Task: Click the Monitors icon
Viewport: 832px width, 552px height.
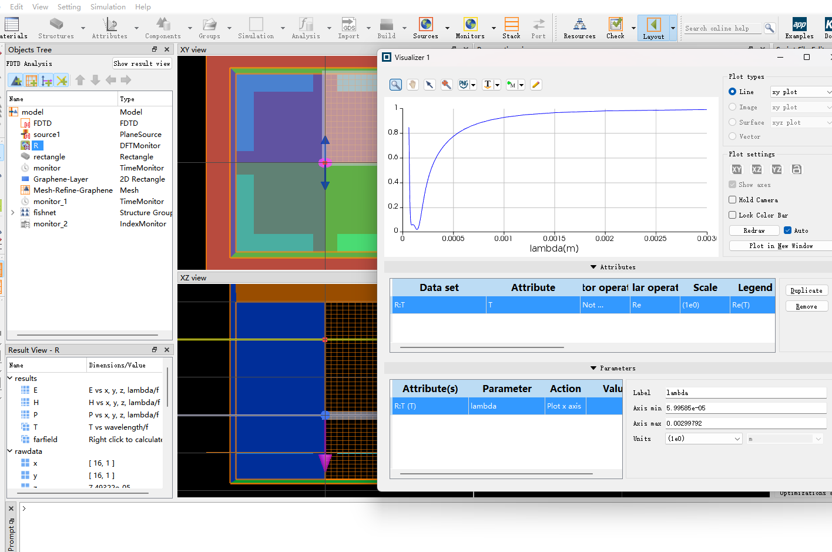Action: 471,24
